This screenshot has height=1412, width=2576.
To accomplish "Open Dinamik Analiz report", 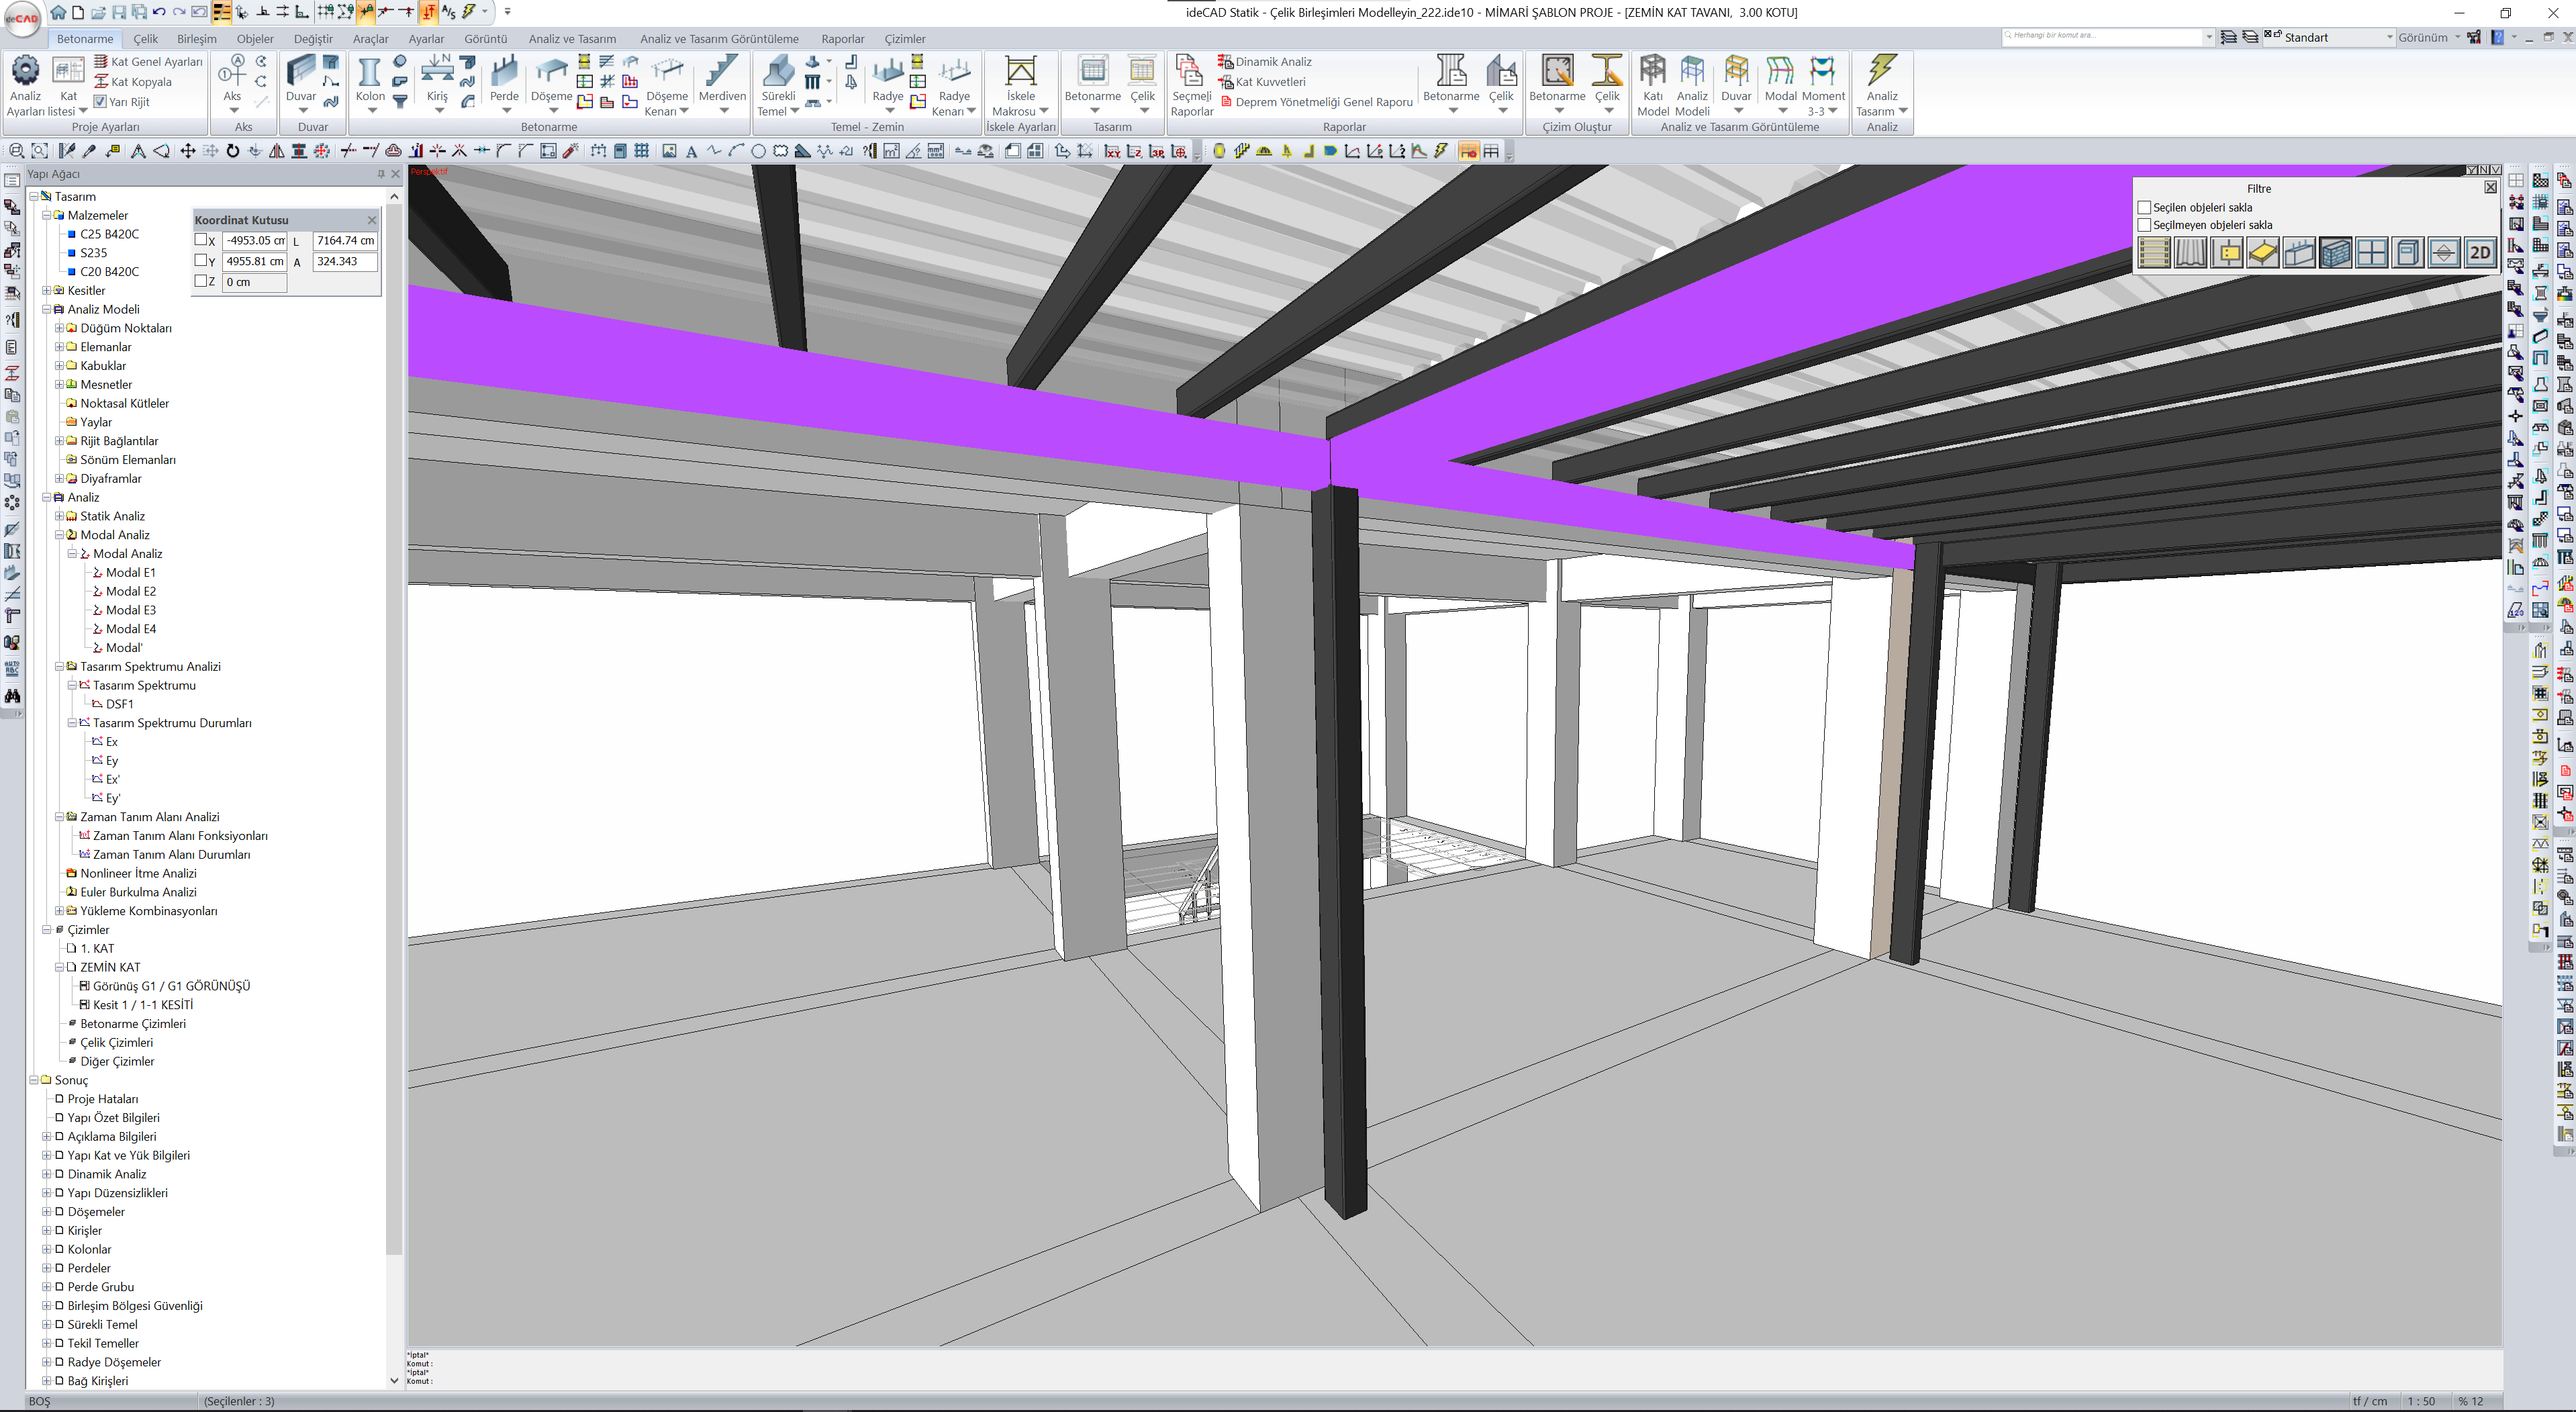I will tap(1272, 62).
